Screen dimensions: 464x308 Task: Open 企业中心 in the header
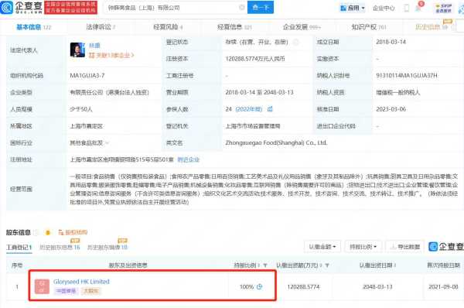click(x=384, y=8)
